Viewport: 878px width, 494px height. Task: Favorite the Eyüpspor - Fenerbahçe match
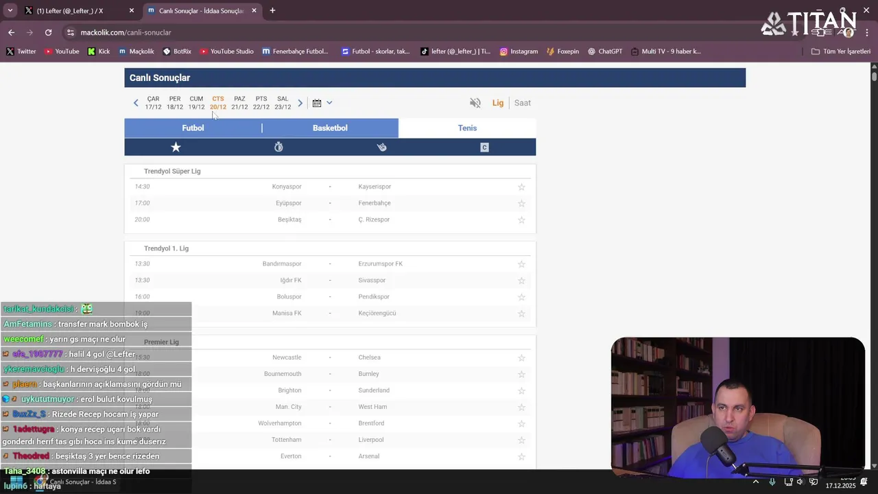click(x=521, y=203)
